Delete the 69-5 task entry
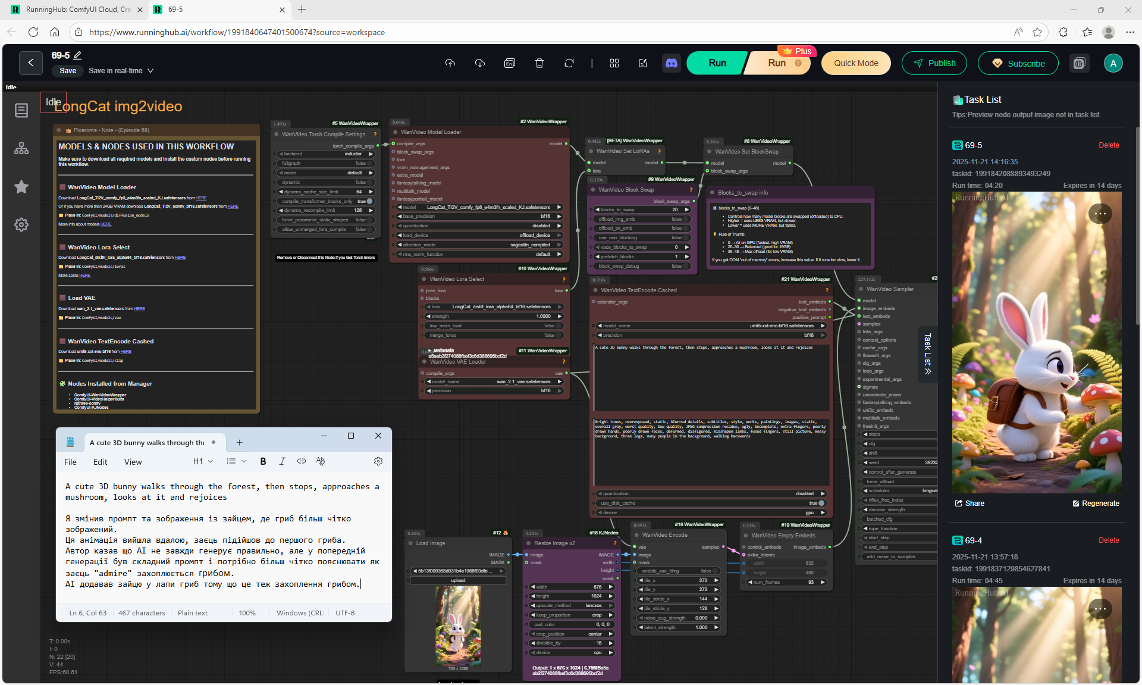Viewport: 1142px width, 685px height. click(1108, 145)
